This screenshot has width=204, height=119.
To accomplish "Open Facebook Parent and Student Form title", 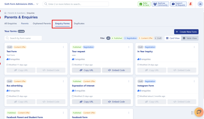I will (25, 117).
